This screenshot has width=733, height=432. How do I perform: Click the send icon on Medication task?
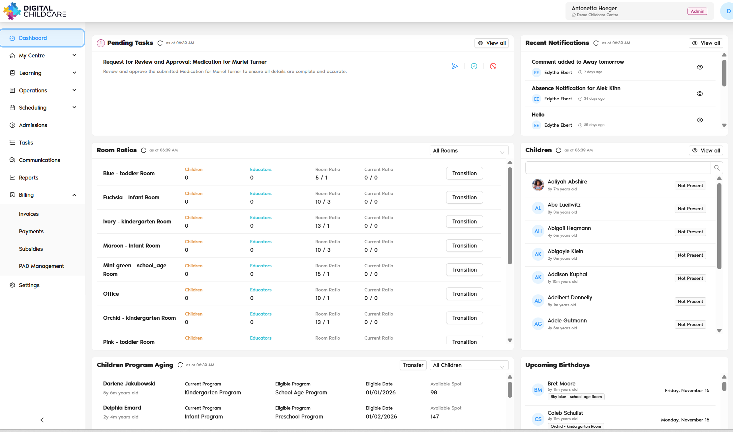pyautogui.click(x=455, y=66)
